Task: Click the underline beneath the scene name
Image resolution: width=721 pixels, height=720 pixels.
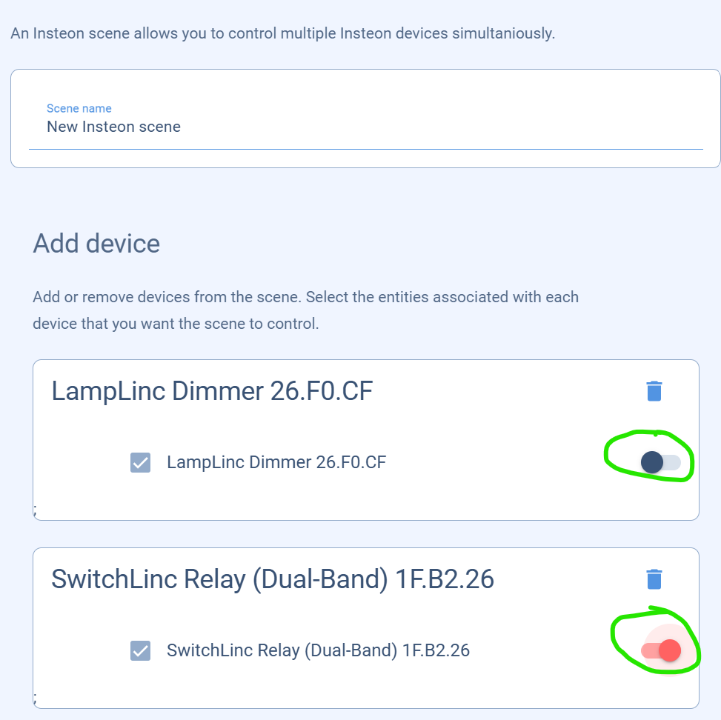Action: (365, 149)
